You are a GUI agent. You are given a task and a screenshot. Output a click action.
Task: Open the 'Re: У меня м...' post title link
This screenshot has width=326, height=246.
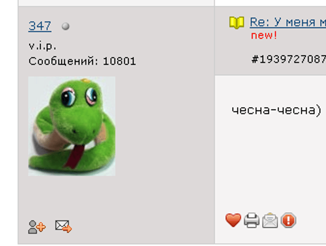coord(288,22)
